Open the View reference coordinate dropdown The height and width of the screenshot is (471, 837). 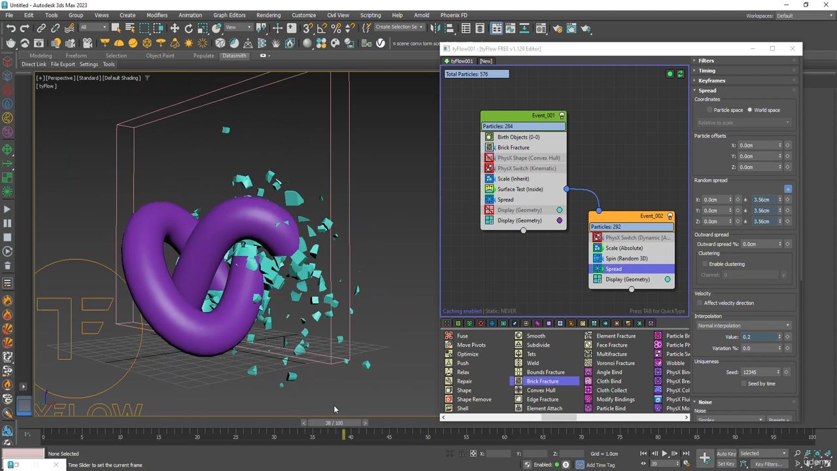[239, 27]
